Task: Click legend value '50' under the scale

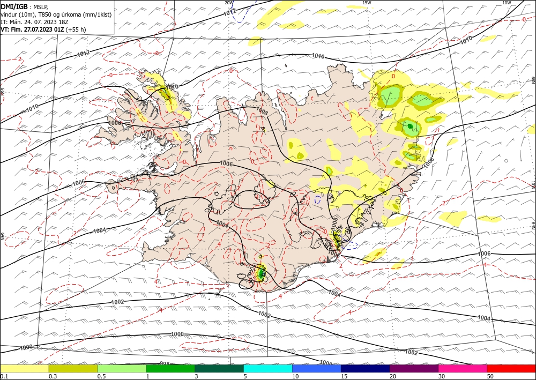Action: (490, 376)
